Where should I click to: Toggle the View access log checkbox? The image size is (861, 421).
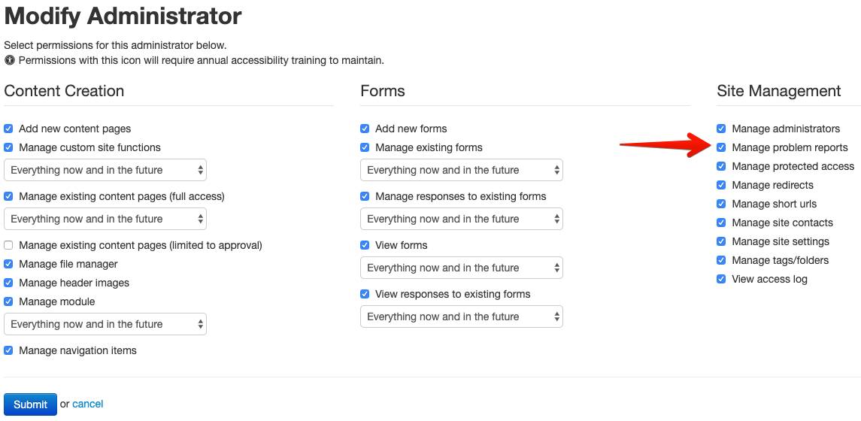[721, 279]
